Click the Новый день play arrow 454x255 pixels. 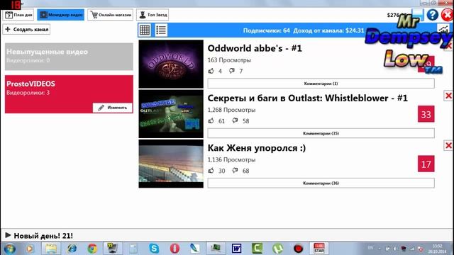tap(8, 235)
